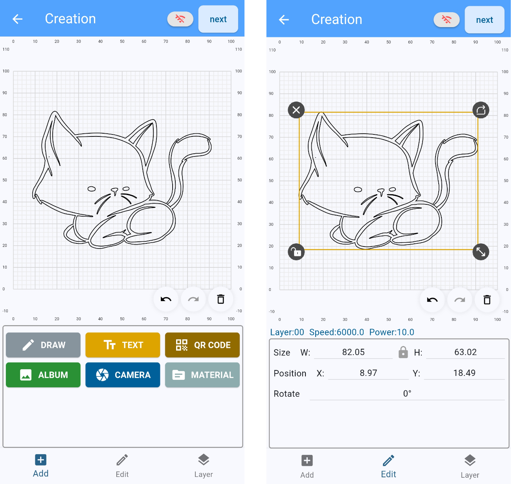Viewport: 511px width, 484px height.
Task: Go back using the left screen arrow
Action: [17, 19]
